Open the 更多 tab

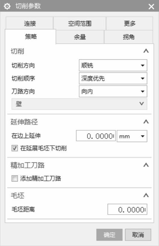[130, 23]
